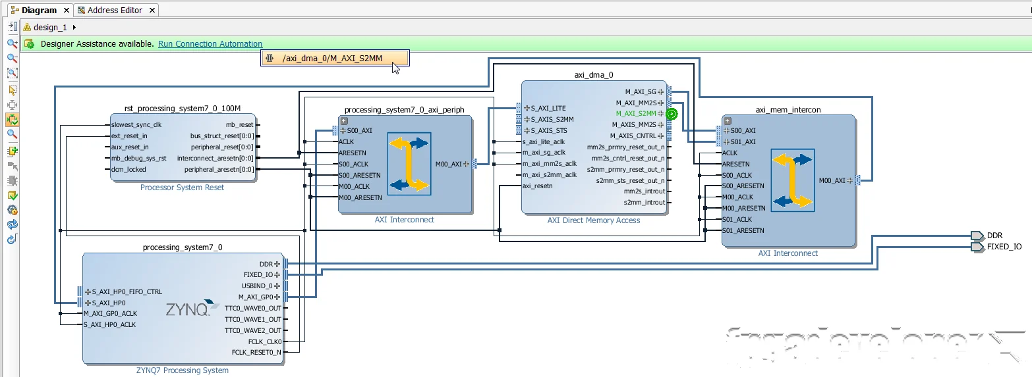The height and width of the screenshot is (377, 1032).
Task: Click the Processor System Reset label
Action: [182, 188]
